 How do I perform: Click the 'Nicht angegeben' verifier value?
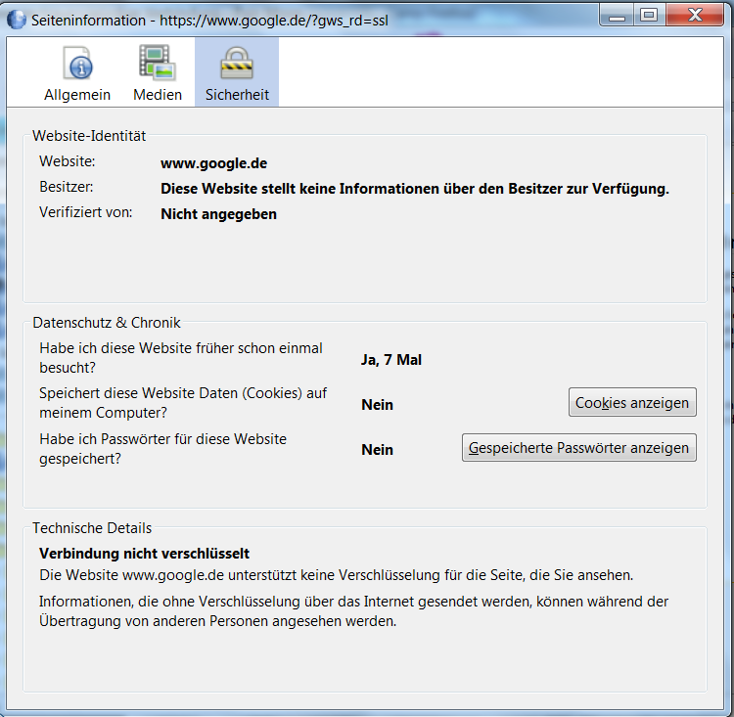click(218, 214)
